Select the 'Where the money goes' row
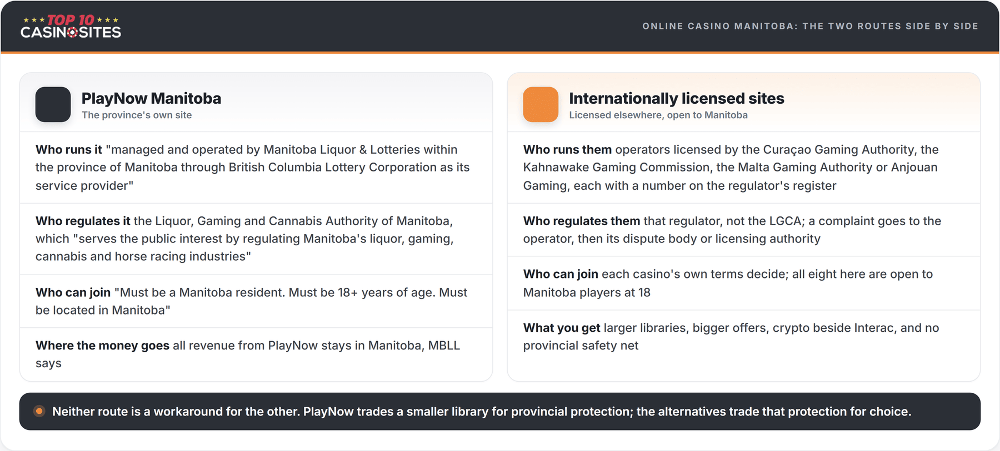The height and width of the screenshot is (451, 1000). click(256, 354)
